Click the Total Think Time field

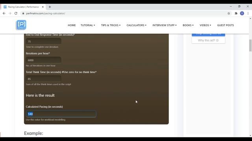coord(44,79)
